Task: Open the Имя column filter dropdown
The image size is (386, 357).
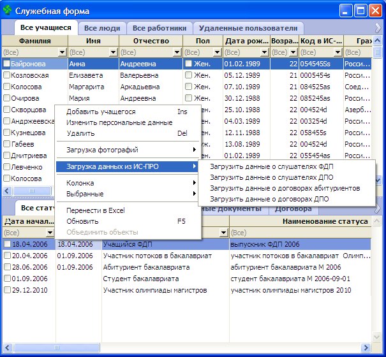Action: click(113, 52)
